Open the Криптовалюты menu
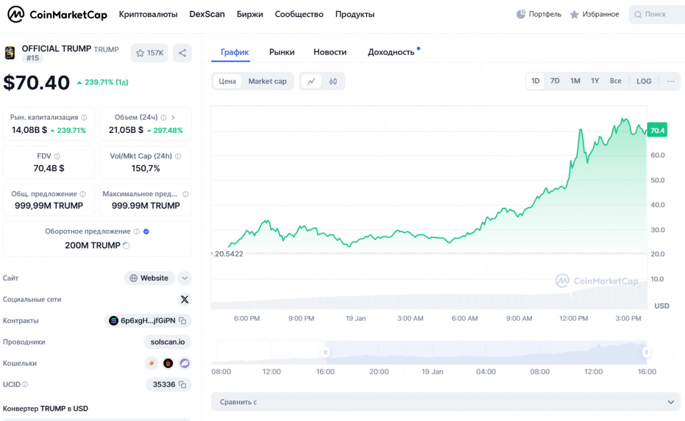The image size is (685, 421). point(148,14)
